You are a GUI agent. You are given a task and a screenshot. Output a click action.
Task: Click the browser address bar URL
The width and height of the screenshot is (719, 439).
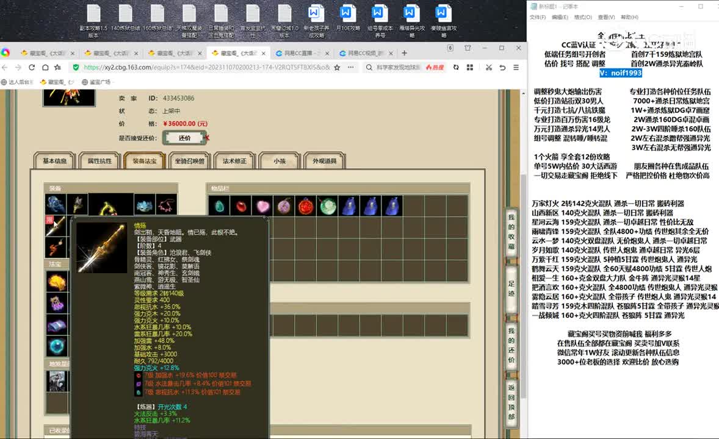point(206,67)
